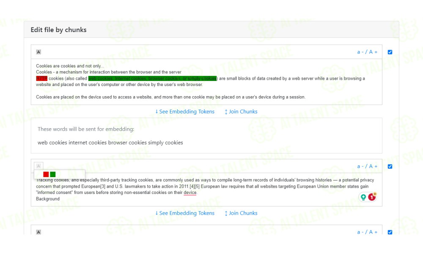
Task: Open the red Grammarly suggestion count badge
Action: (x=372, y=197)
